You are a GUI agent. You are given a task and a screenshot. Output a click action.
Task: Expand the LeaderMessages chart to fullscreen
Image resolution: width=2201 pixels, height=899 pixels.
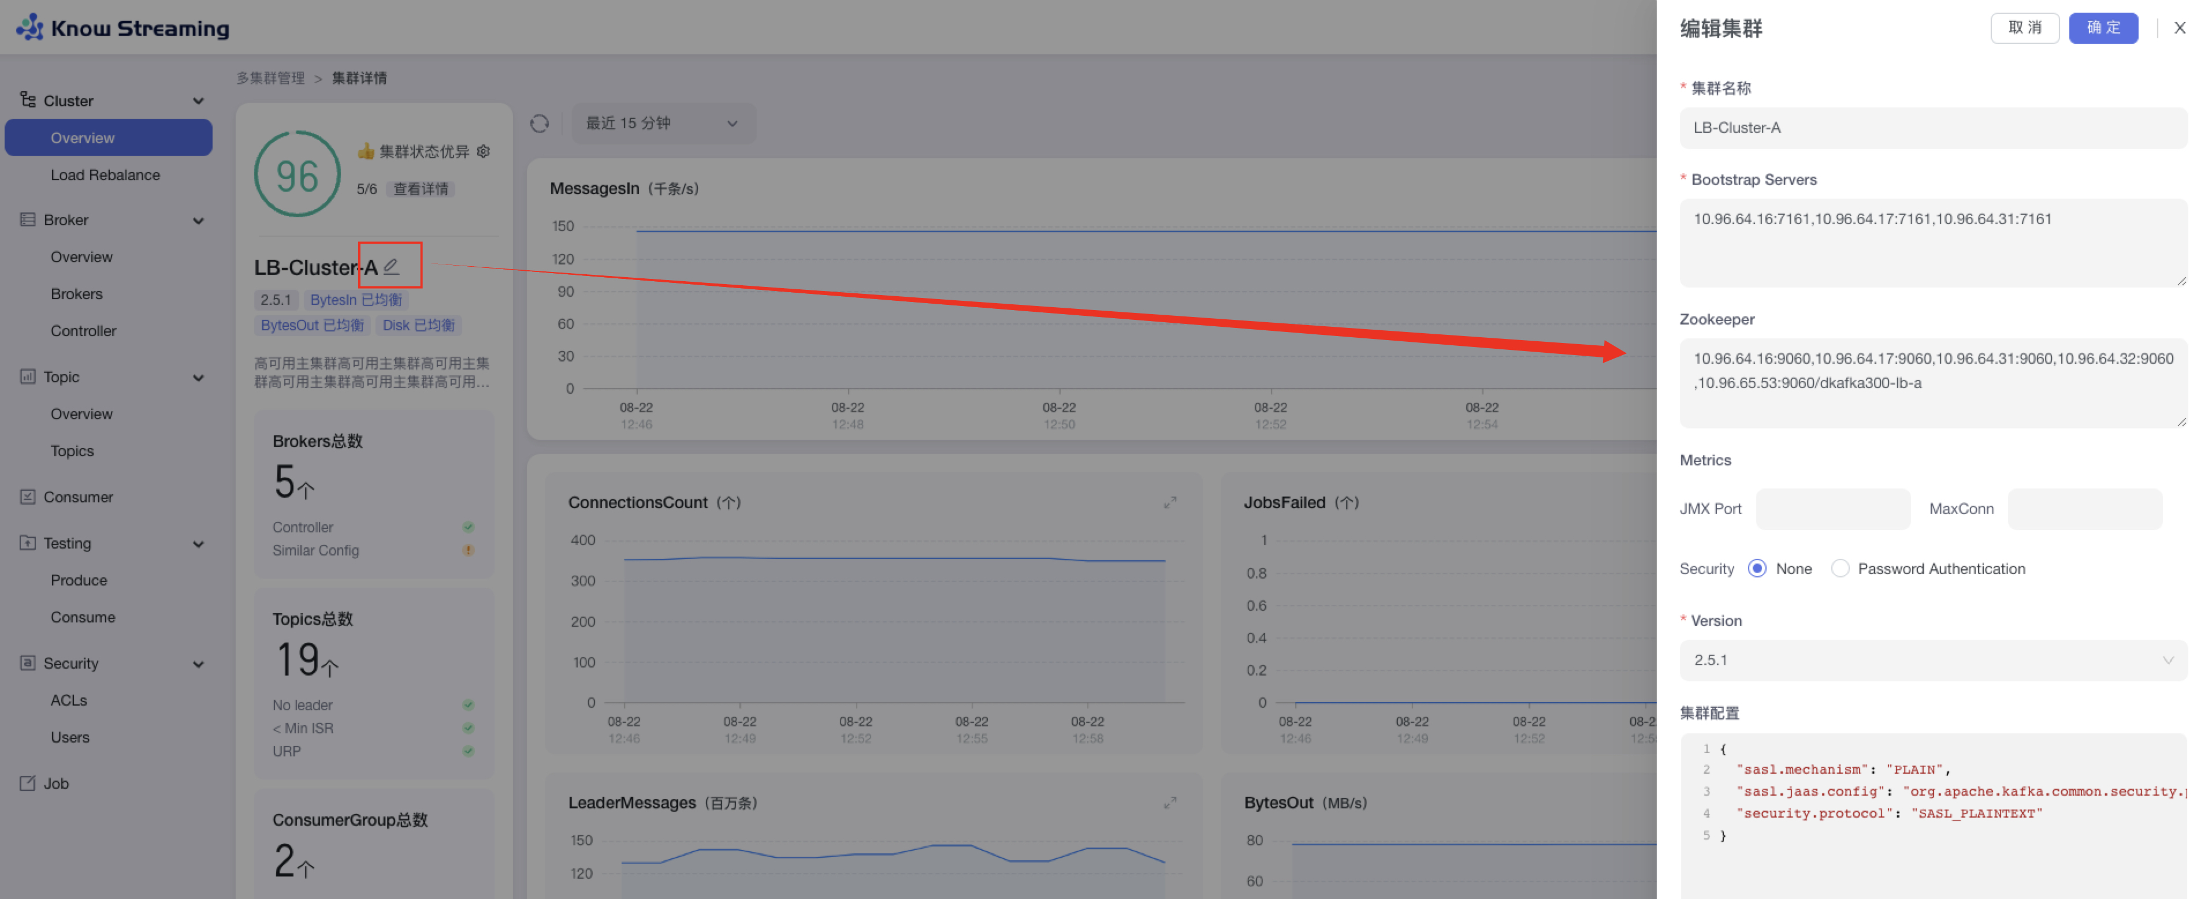tap(1170, 803)
